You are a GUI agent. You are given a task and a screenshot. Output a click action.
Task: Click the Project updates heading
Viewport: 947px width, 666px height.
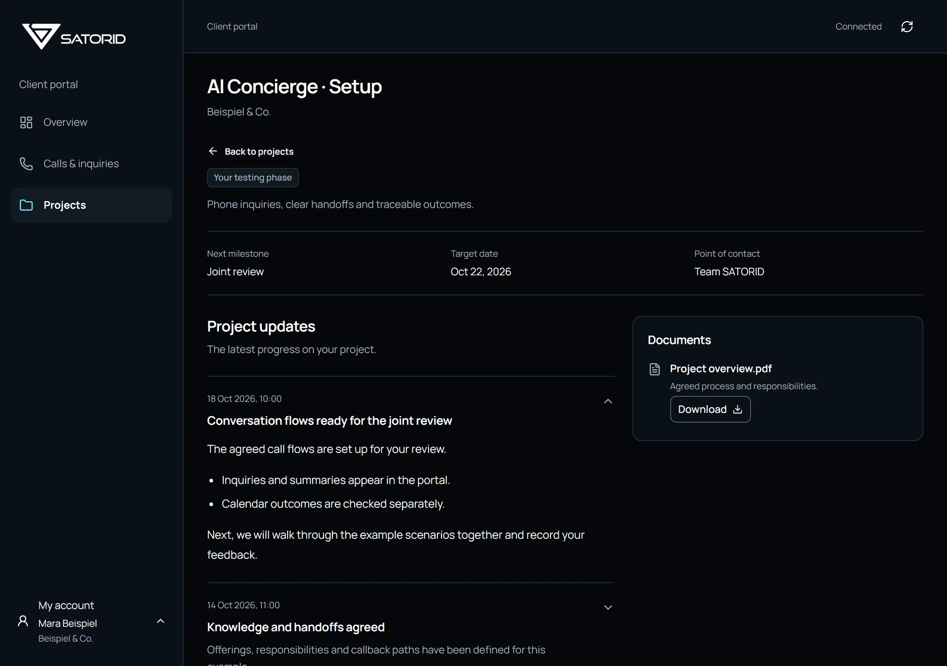(261, 327)
